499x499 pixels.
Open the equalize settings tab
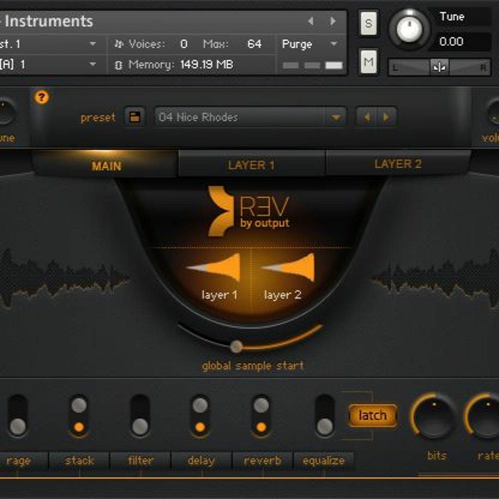[323, 461]
